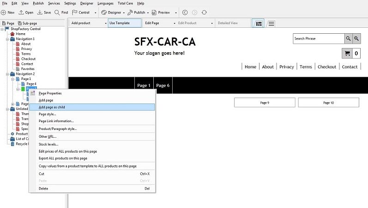368x208 pixels.
Task: Open the Designer dropdown arrow
Action: pyautogui.click(x=124, y=12)
